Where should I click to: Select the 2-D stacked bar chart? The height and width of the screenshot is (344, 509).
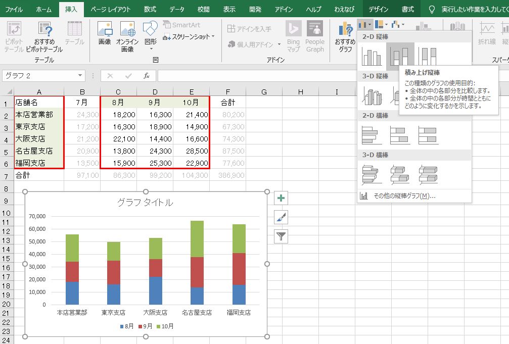click(x=400, y=135)
